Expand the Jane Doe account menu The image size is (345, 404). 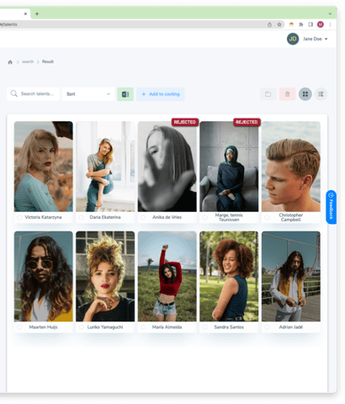tap(326, 39)
